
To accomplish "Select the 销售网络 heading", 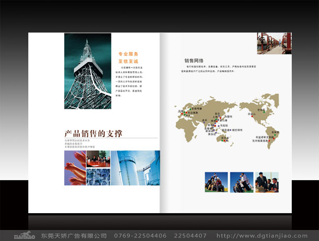I will pos(193,60).
